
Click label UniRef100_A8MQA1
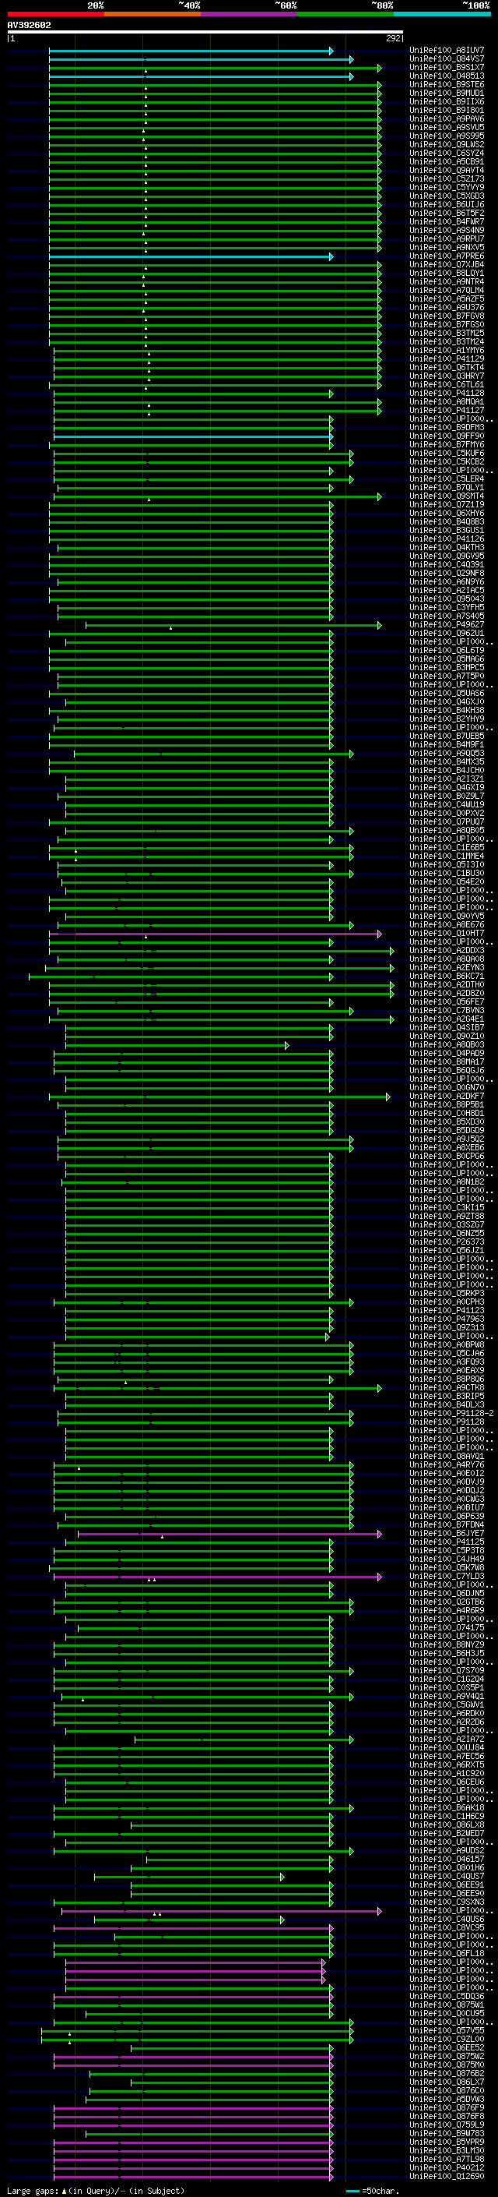(447, 401)
